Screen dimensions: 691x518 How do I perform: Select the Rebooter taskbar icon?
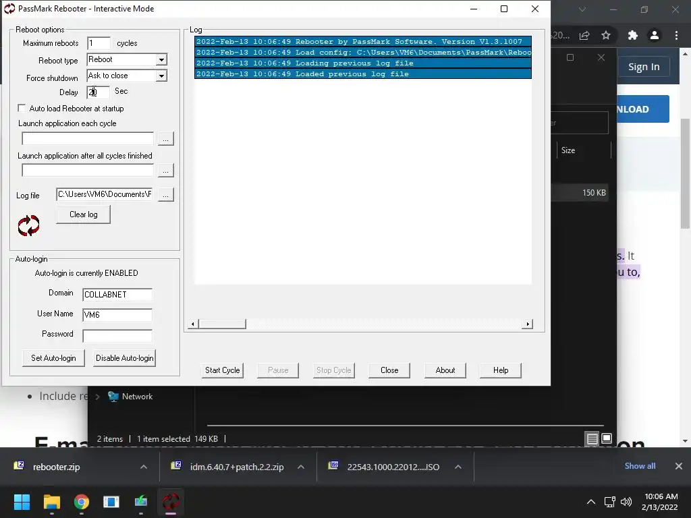pos(171,502)
